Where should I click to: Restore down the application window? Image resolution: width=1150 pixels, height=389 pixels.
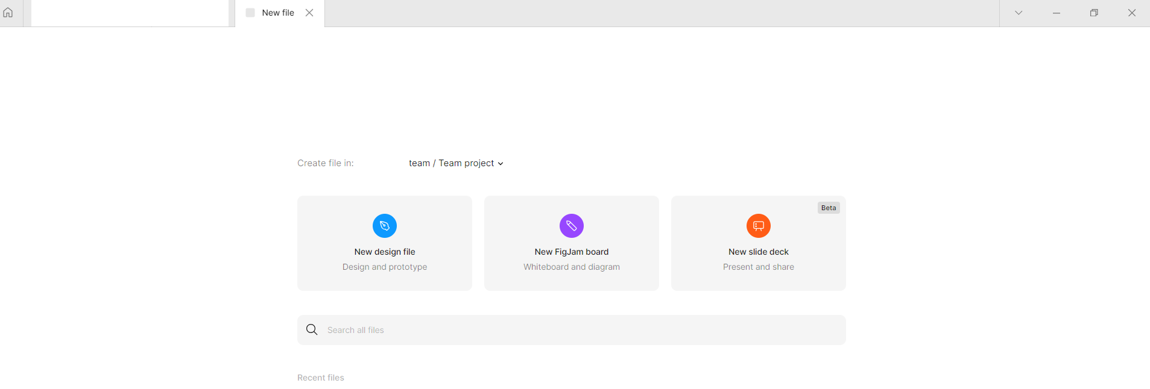(x=1094, y=13)
